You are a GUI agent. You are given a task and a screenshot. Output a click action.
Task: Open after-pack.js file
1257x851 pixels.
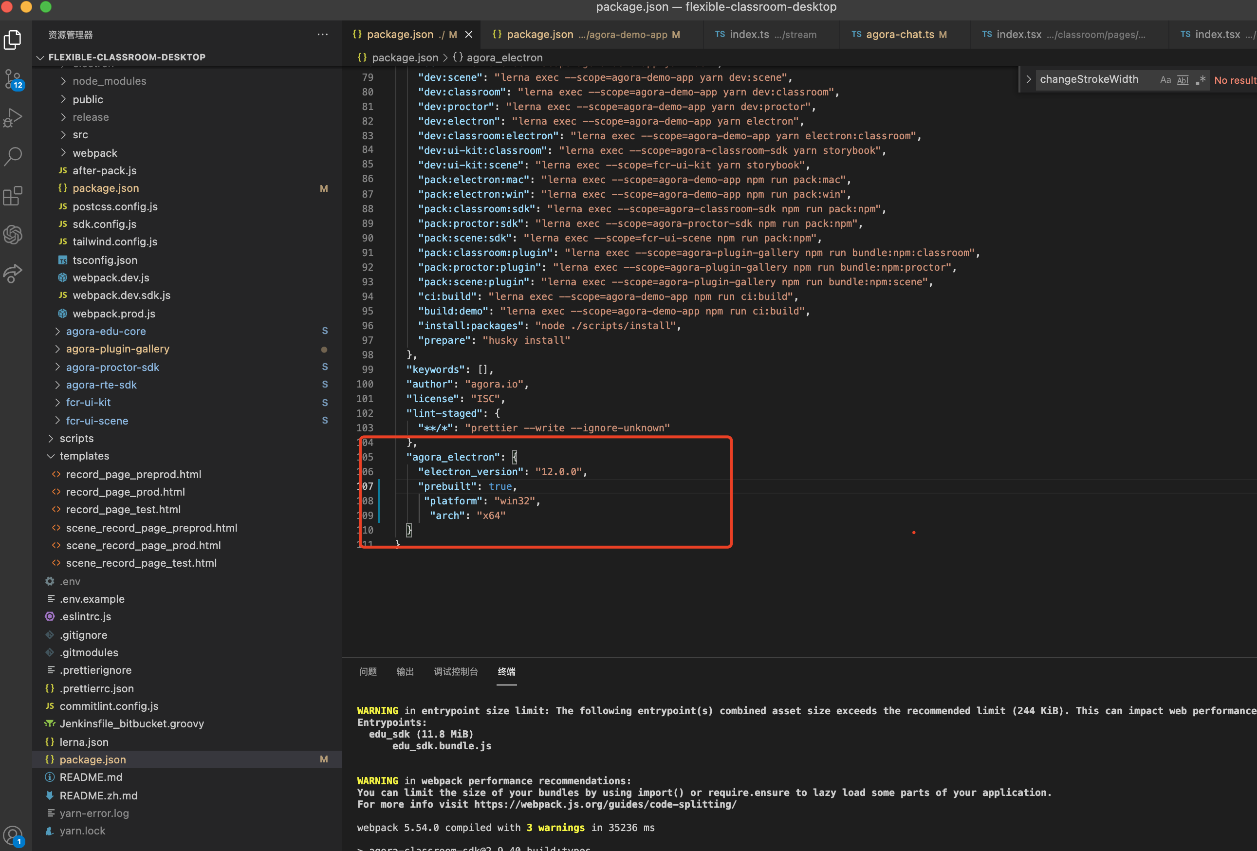(104, 170)
